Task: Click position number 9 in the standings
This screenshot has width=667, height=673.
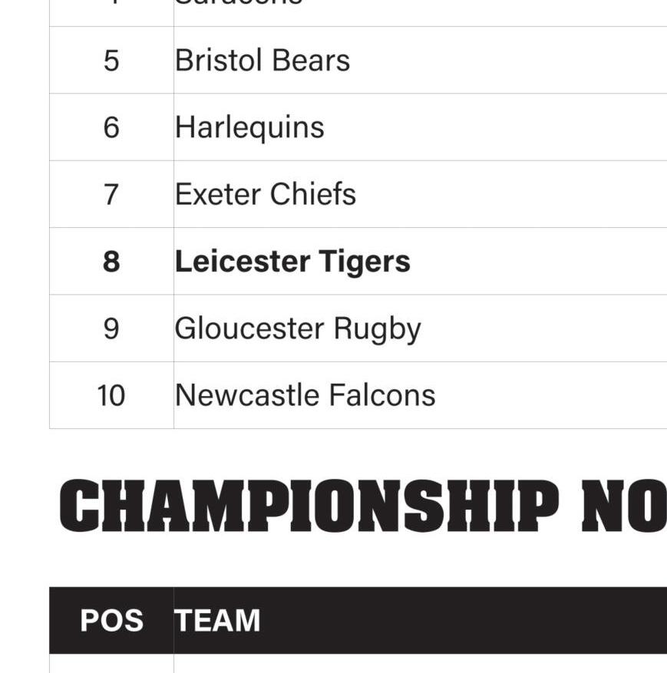Action: [x=111, y=328]
